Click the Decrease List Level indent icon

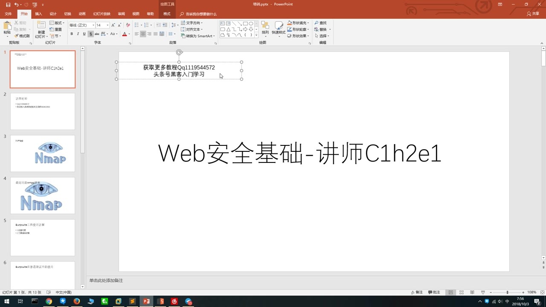click(159, 25)
